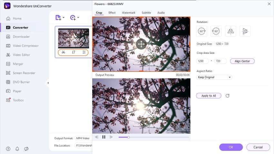This screenshot has height=154, width=274.
Task: Switch to the Subtitle tab
Action: [146, 13]
